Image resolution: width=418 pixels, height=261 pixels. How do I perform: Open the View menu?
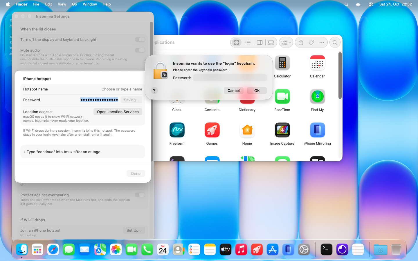(x=62, y=4)
